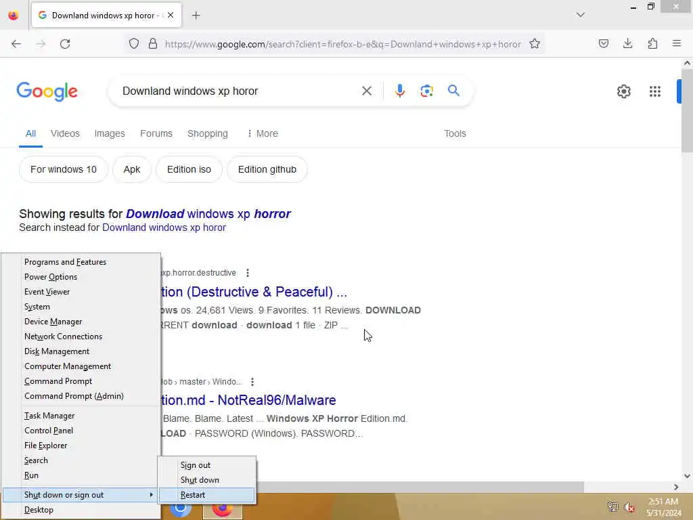Click the taskbar clock showing 2:51 AM

tap(663, 507)
